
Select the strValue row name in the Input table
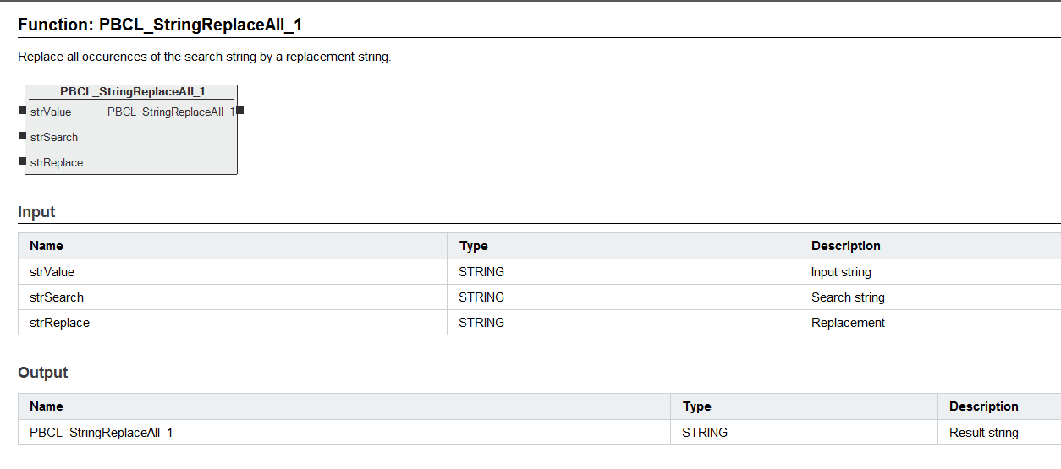pos(52,272)
